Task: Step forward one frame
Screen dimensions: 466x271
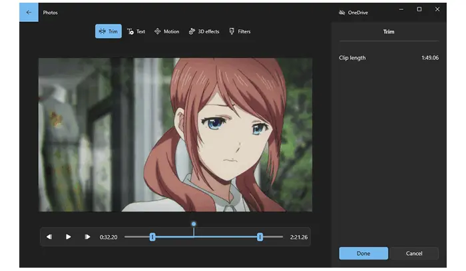Action: point(87,237)
